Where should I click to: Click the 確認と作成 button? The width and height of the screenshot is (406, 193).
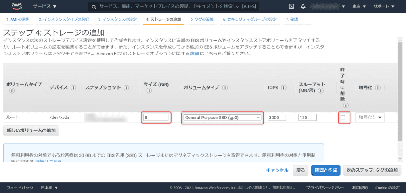326,170
